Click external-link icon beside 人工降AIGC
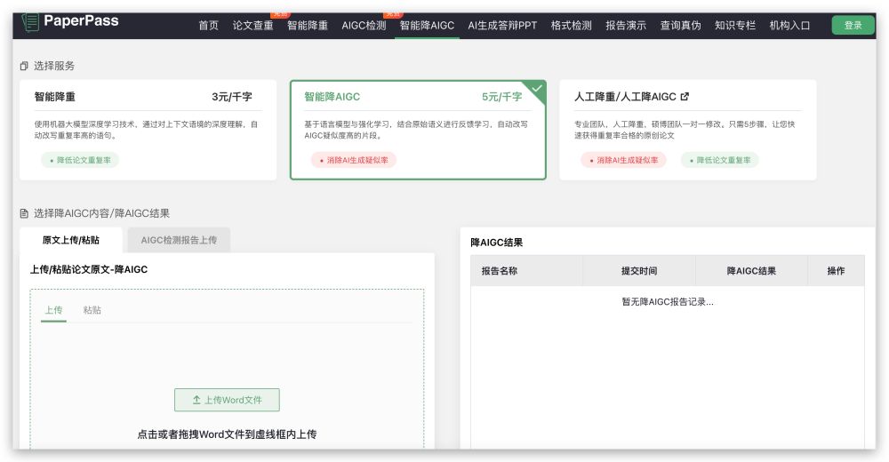The image size is (889, 462). [x=685, y=97]
